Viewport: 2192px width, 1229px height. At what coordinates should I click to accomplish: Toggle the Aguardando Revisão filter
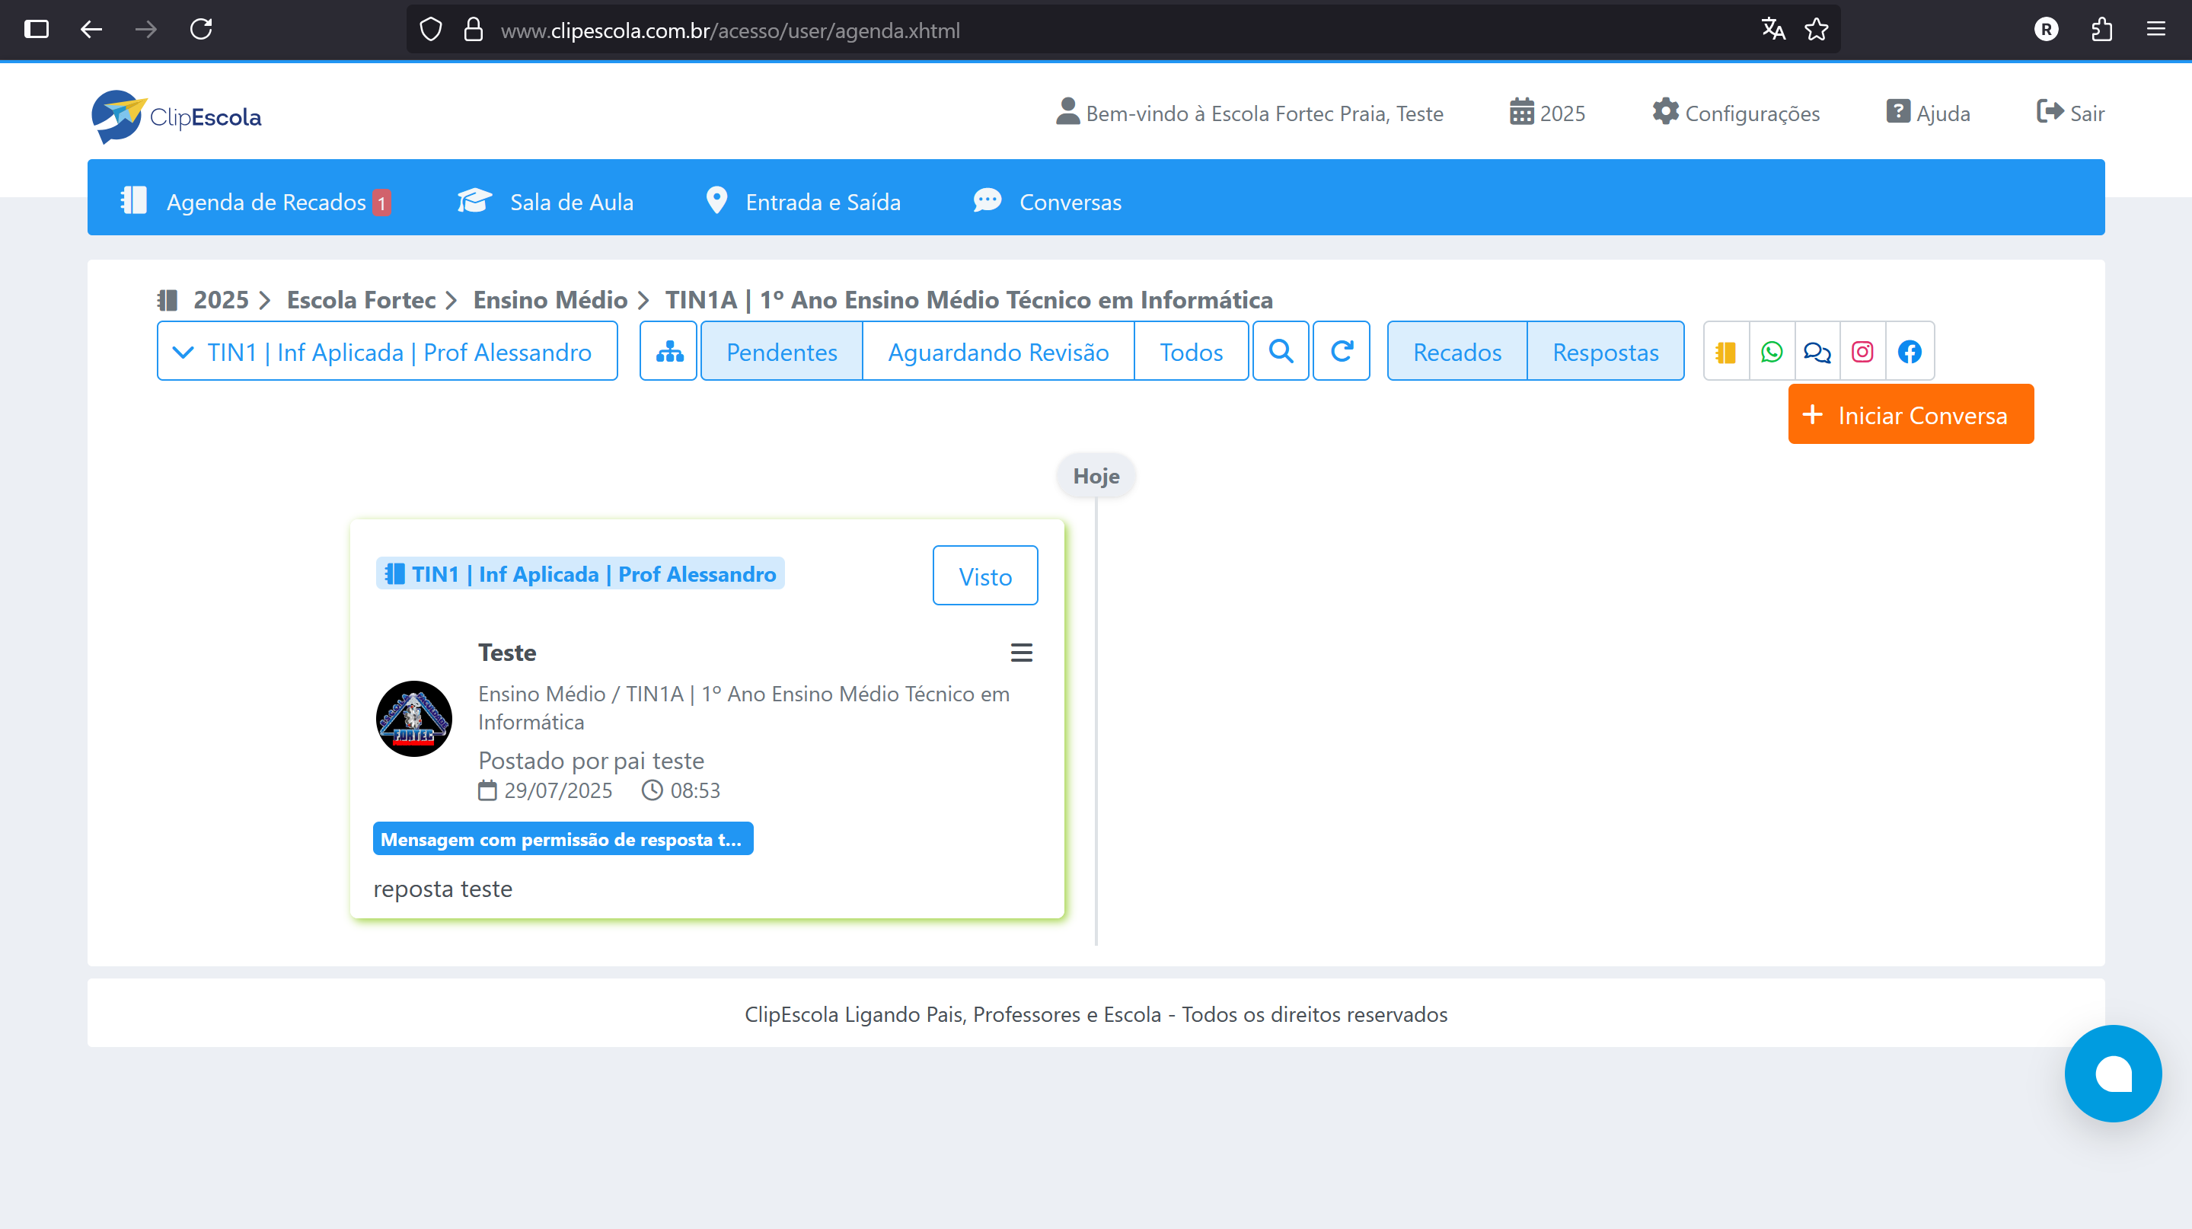pyautogui.click(x=998, y=352)
